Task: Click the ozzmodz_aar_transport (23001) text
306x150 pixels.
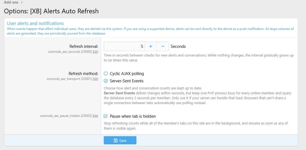Action: click(69, 79)
